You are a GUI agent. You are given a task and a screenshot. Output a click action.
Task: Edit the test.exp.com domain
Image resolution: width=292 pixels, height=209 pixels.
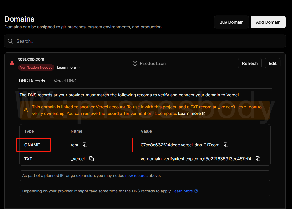click(x=272, y=63)
